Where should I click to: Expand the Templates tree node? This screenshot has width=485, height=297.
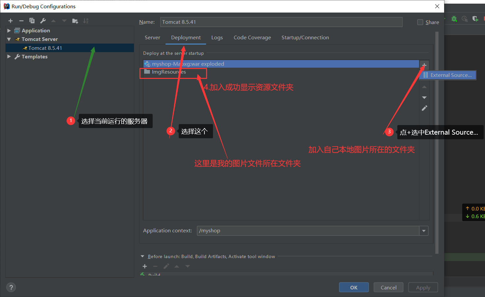pyautogui.click(x=9, y=57)
